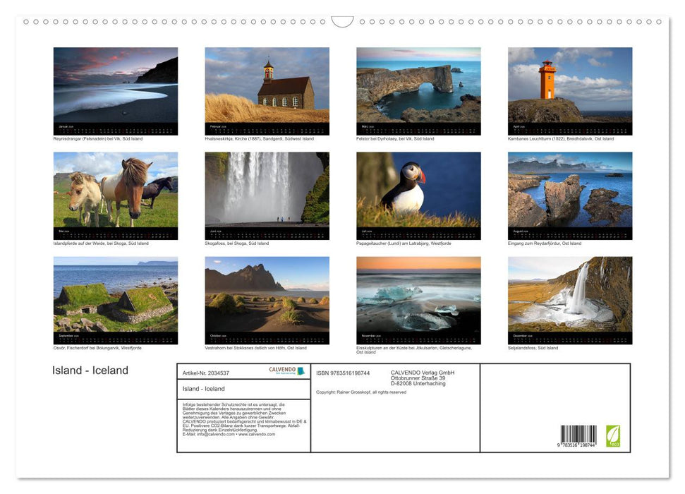Click the barcode 9783516198744 strip
The width and height of the screenshot is (685, 494).
point(577,434)
